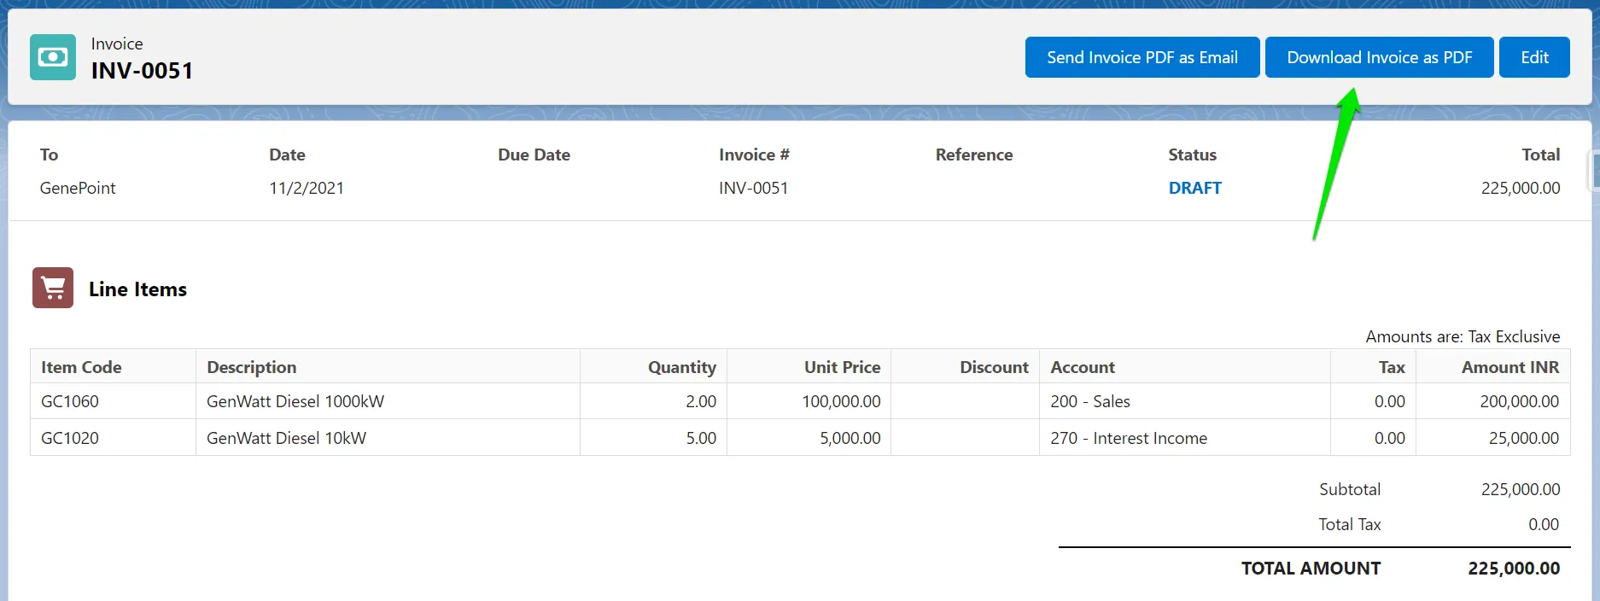The height and width of the screenshot is (601, 1600).
Task: Click account 200 - Sales
Action: 1089,401
